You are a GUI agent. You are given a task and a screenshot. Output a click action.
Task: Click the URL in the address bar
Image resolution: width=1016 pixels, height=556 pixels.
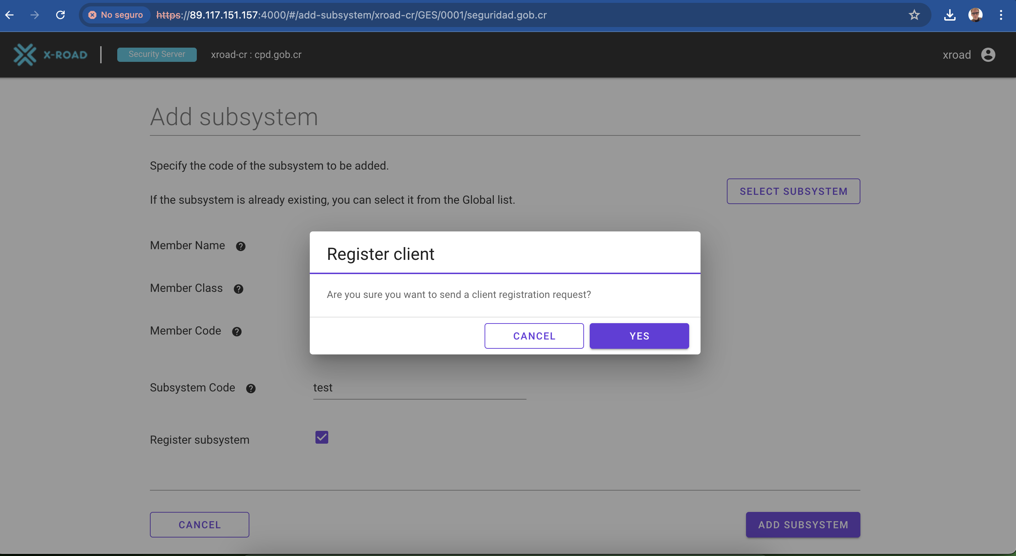pyautogui.click(x=351, y=15)
